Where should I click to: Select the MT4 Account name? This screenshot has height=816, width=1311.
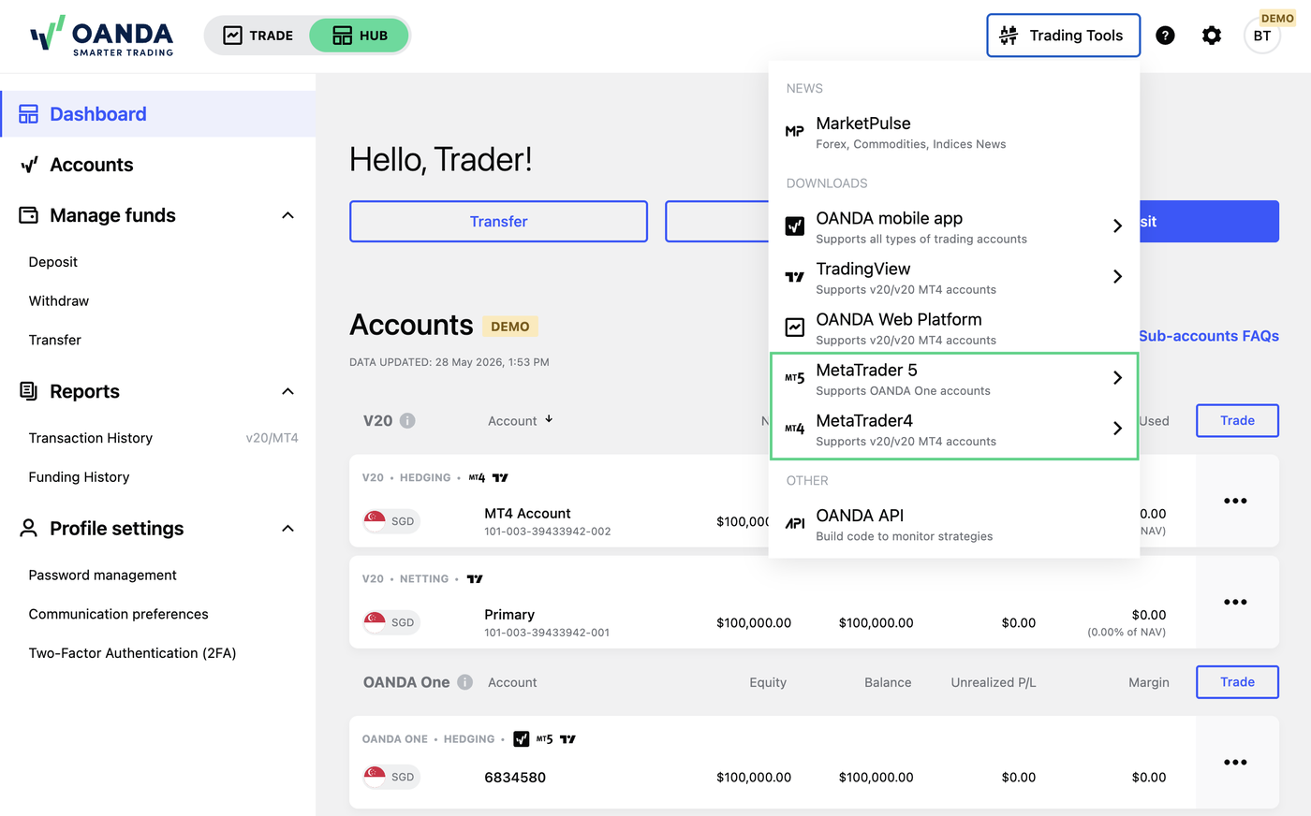(x=527, y=514)
